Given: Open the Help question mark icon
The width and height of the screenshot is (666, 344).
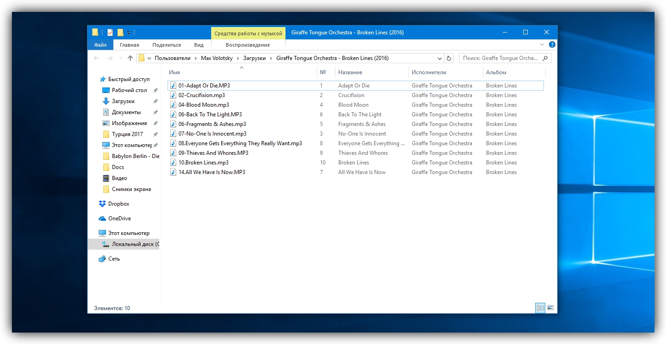Looking at the screenshot, I should pyautogui.click(x=552, y=45).
